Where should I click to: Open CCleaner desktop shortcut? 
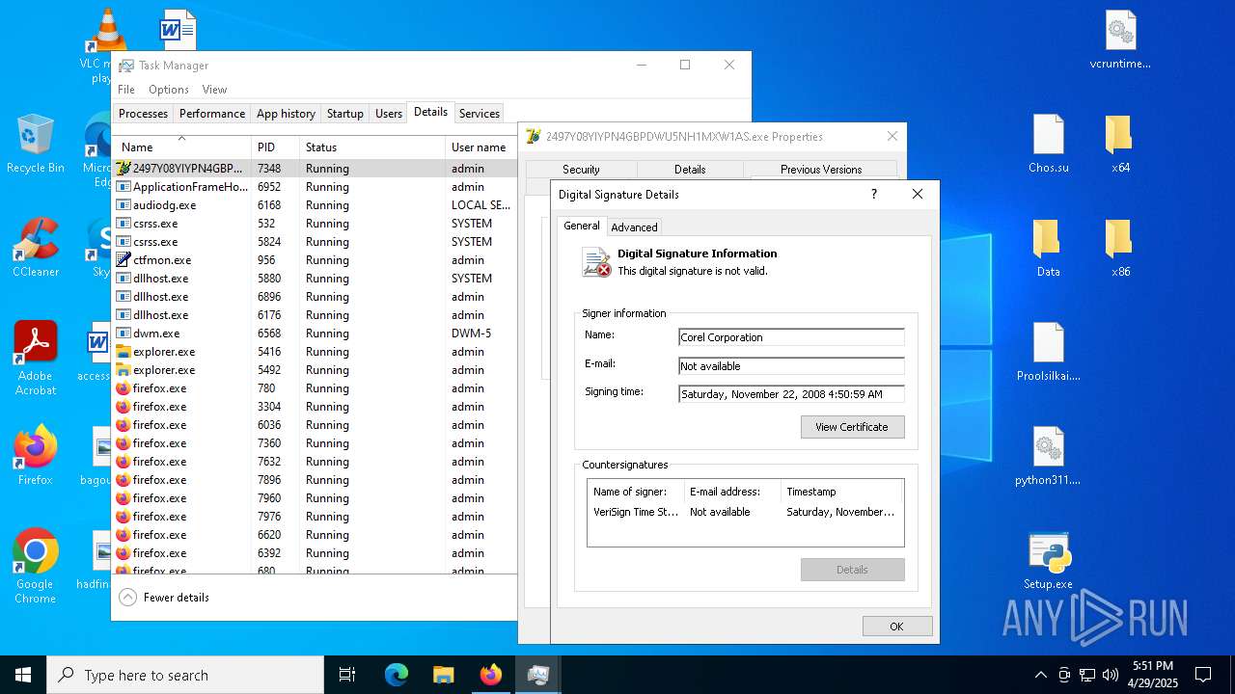[x=36, y=249]
